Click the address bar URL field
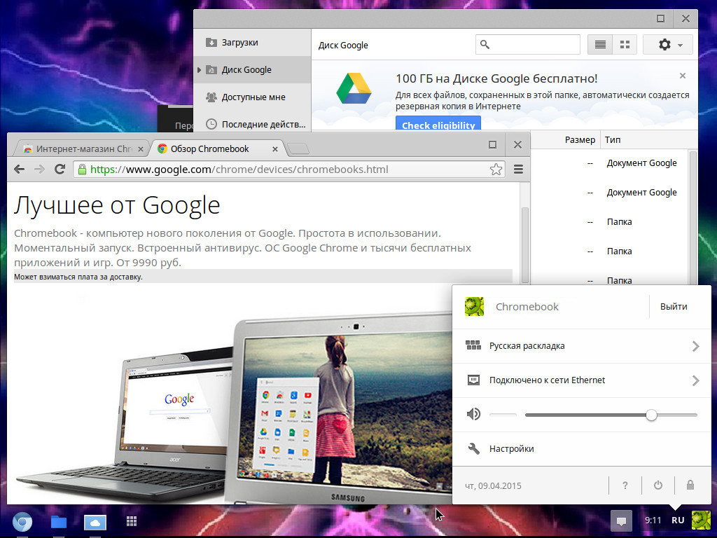 [289, 170]
